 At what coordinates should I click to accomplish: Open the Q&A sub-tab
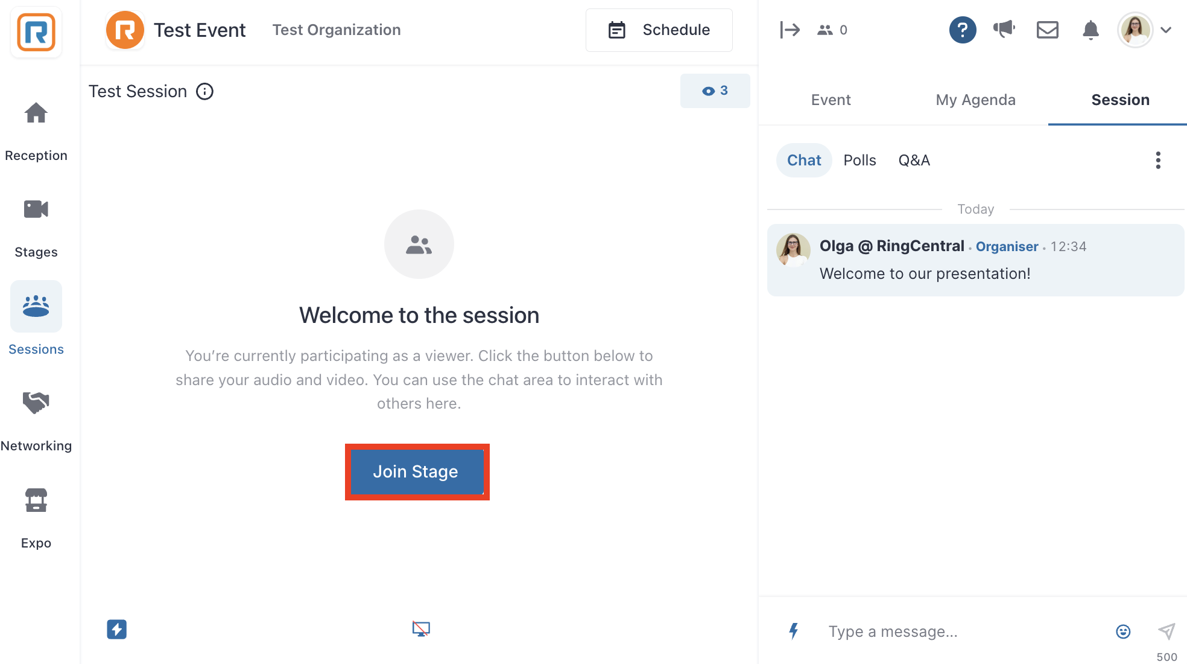click(x=914, y=160)
